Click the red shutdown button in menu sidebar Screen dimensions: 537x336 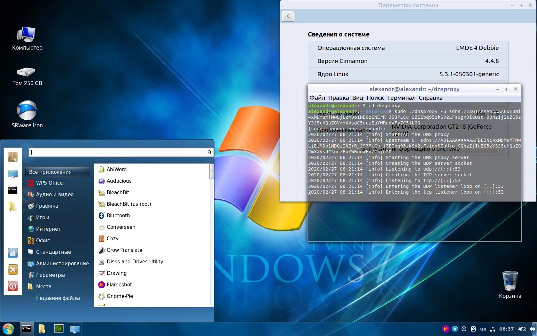click(x=13, y=286)
